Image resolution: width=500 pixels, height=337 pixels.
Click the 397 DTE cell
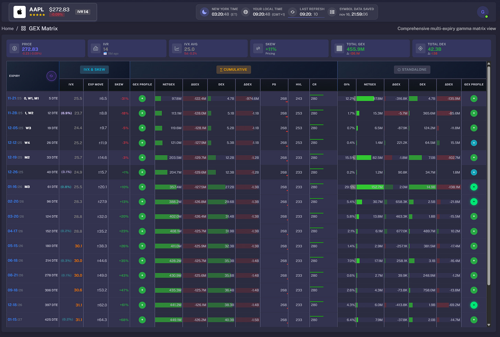(x=51, y=305)
